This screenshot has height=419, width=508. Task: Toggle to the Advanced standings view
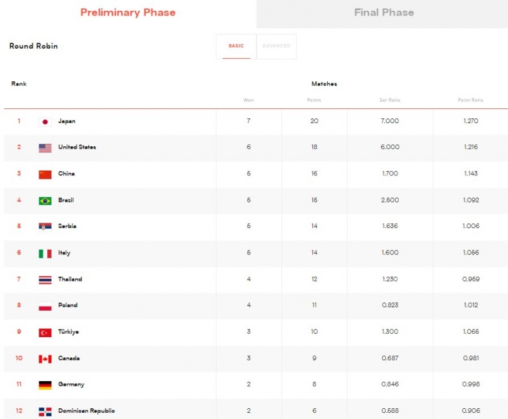tap(276, 46)
